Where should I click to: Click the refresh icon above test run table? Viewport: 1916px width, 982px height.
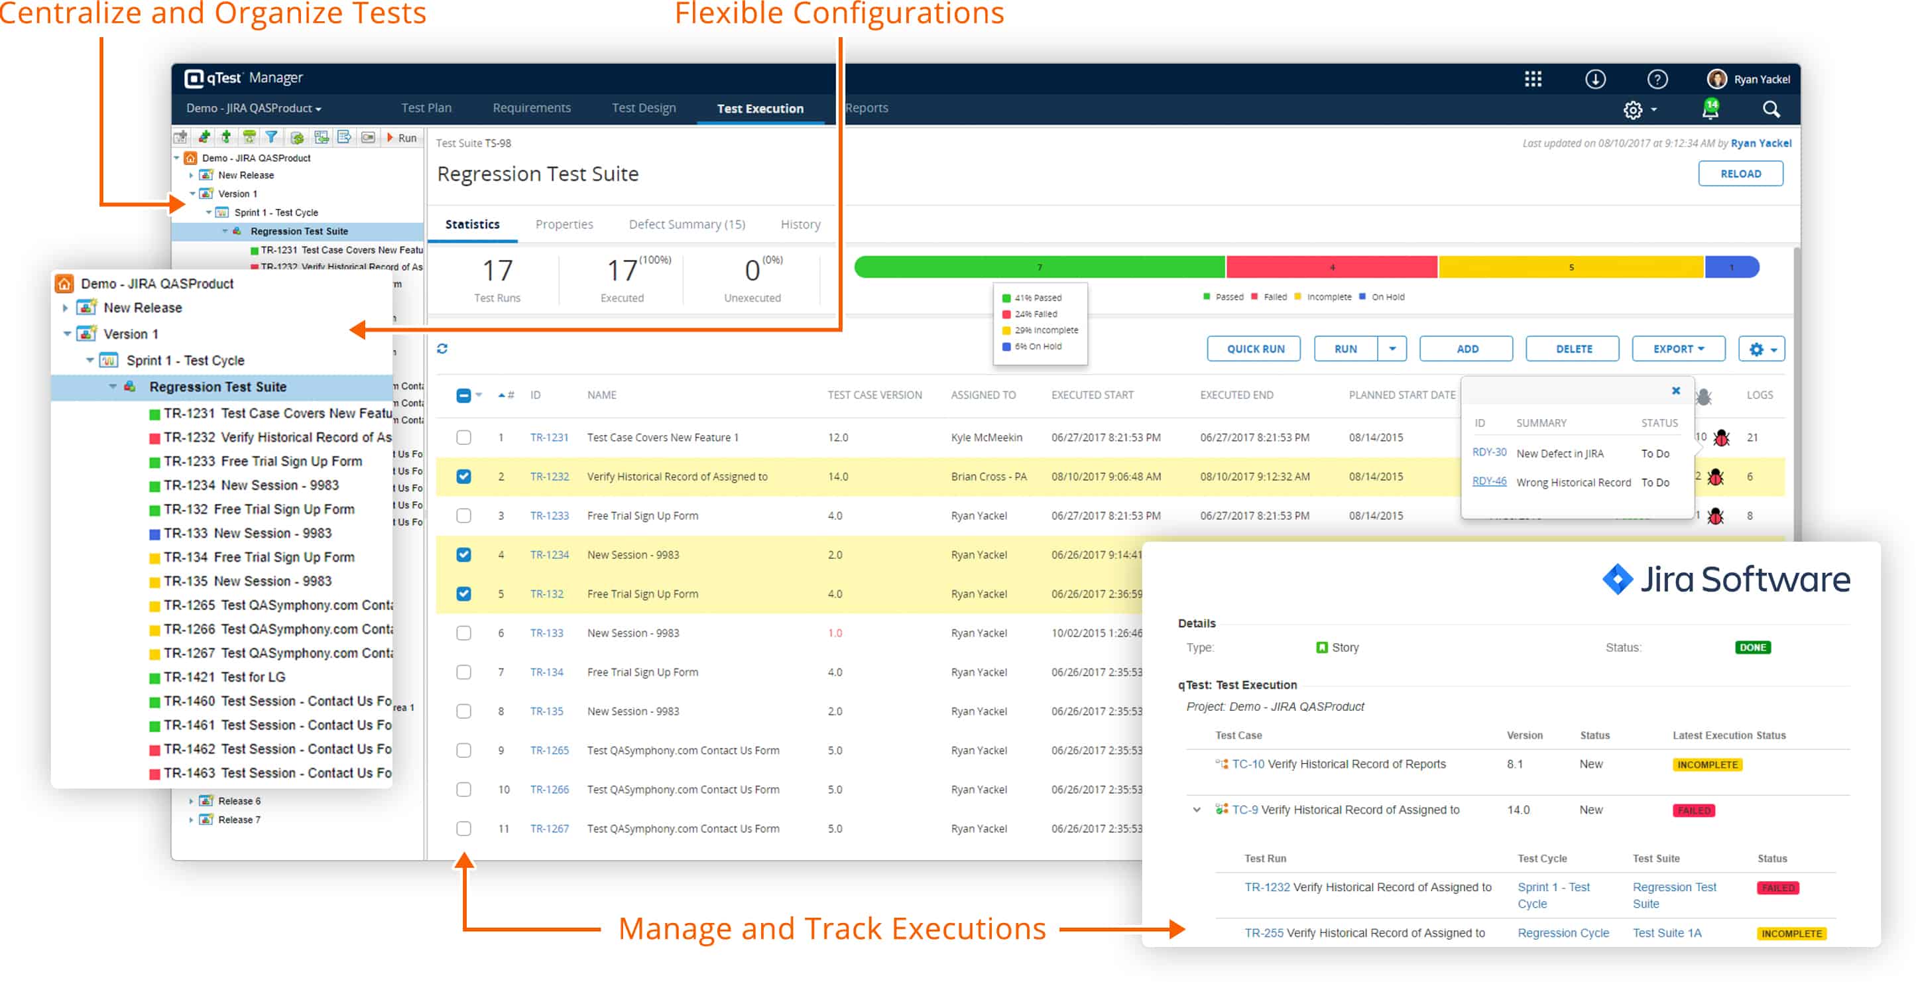[442, 348]
